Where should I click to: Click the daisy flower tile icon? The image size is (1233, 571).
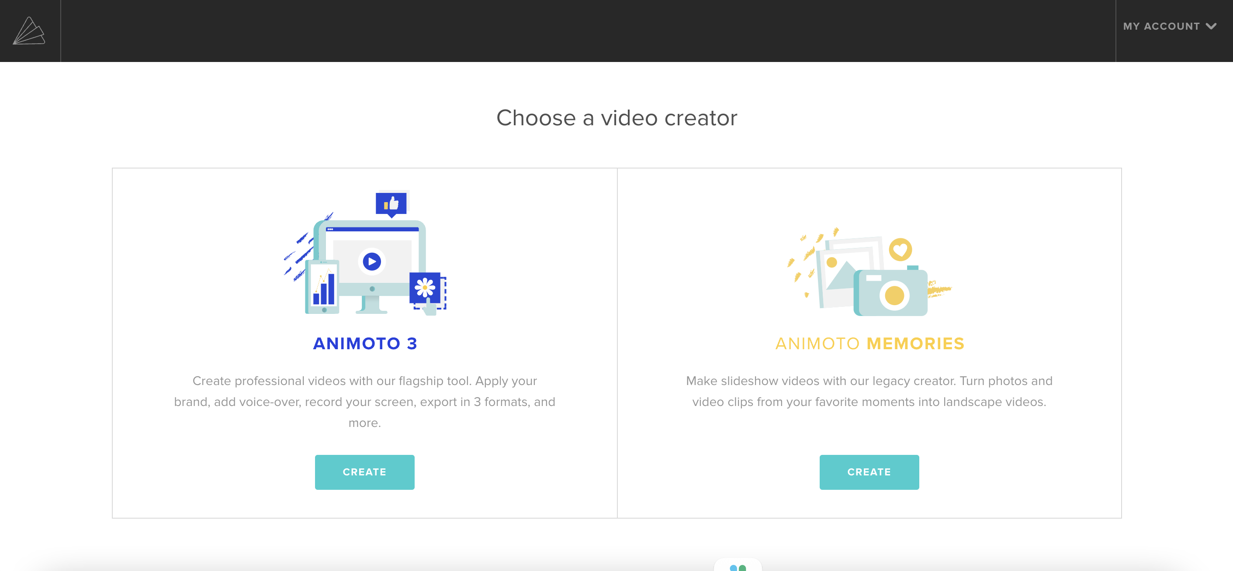coord(425,287)
